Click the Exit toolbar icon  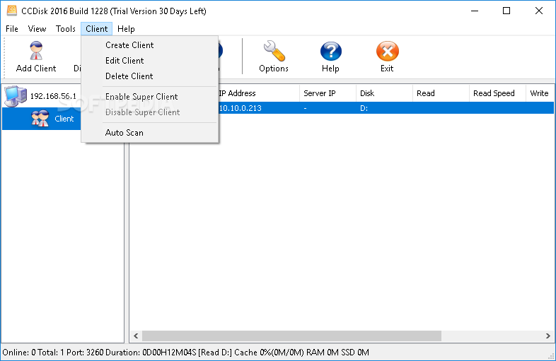[x=387, y=51]
